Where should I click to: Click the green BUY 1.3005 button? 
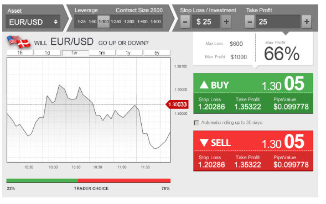click(253, 93)
